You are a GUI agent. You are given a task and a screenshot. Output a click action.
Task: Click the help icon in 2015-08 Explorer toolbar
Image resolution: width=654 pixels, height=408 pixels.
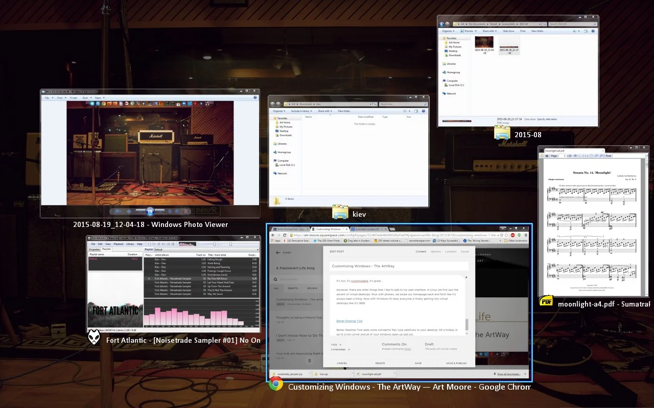594,31
